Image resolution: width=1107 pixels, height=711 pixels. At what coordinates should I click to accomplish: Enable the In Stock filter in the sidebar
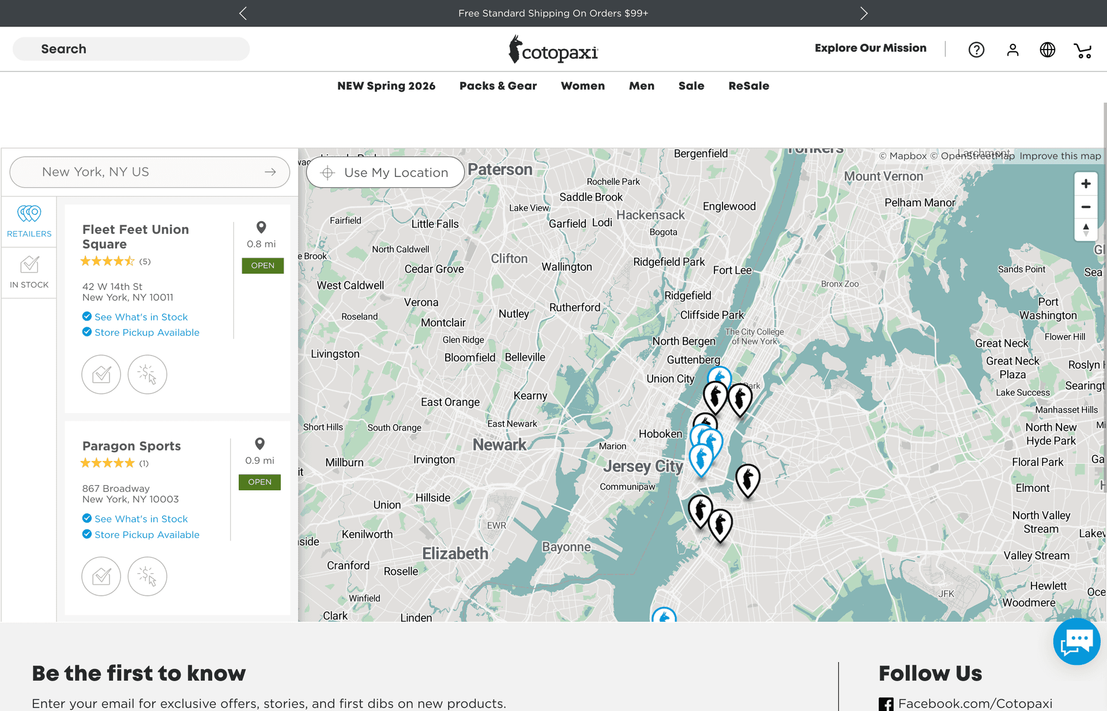click(29, 272)
